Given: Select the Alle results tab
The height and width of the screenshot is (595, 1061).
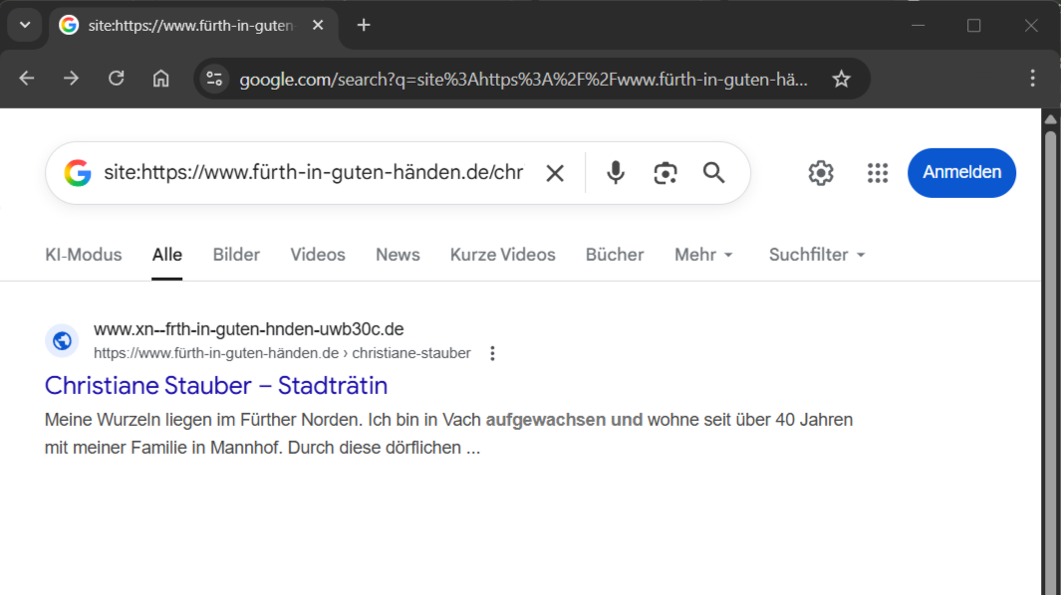Looking at the screenshot, I should point(167,255).
